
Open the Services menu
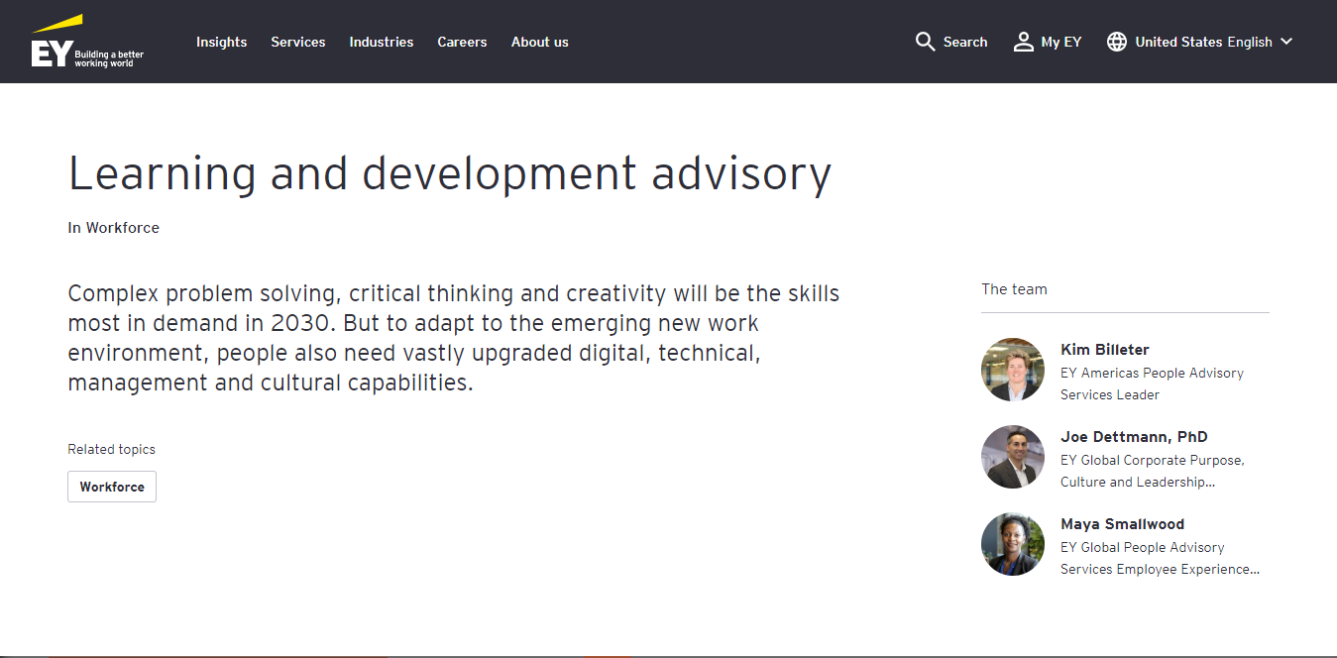[298, 42]
